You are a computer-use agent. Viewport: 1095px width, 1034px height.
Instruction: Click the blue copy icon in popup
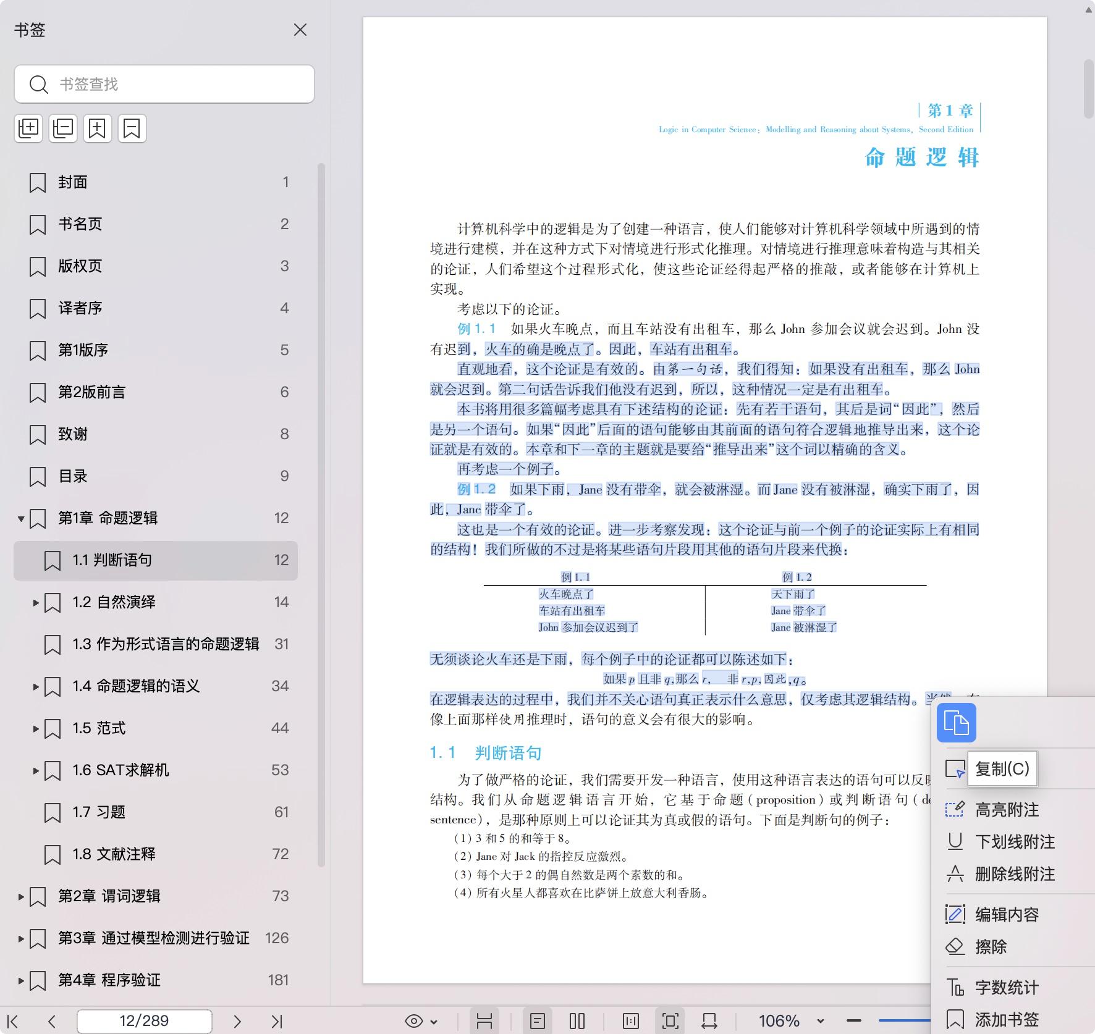coord(957,723)
